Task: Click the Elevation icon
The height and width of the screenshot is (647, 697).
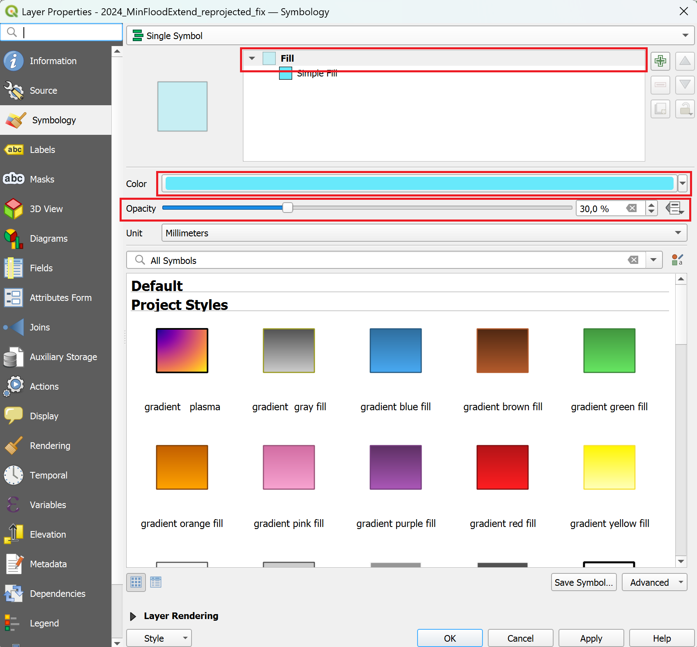Action: click(14, 534)
